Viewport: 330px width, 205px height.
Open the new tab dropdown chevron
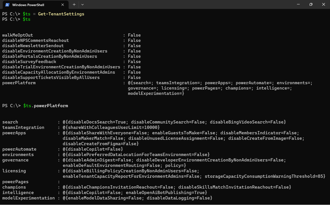82,5
